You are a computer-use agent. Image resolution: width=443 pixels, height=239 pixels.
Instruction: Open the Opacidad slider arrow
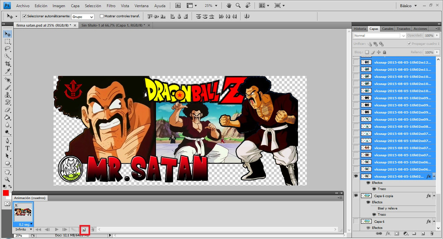437,36
